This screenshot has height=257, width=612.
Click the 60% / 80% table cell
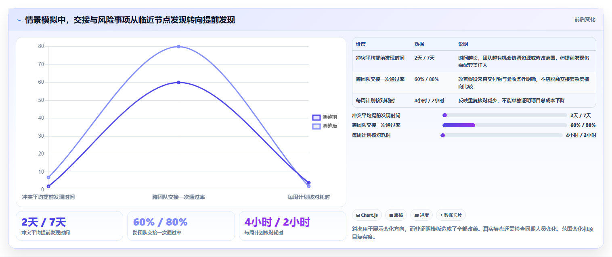pyautogui.click(x=426, y=79)
